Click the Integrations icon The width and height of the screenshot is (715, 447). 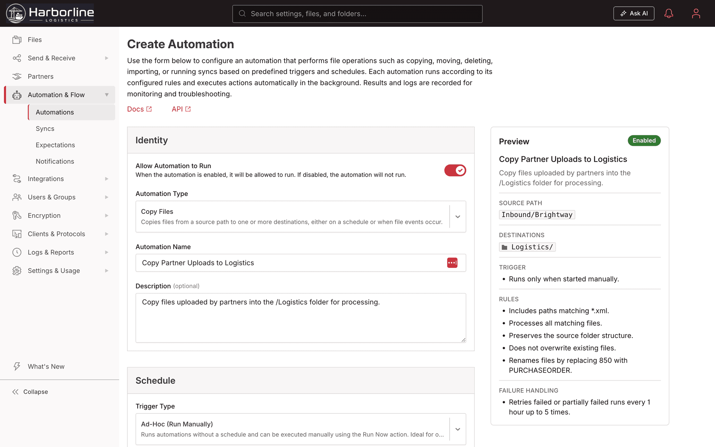(17, 179)
